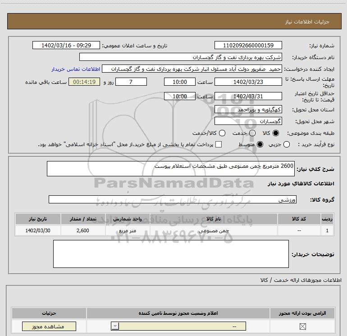Click the ردیف column header
This screenshot has height=336, width=347.
click(327, 219)
